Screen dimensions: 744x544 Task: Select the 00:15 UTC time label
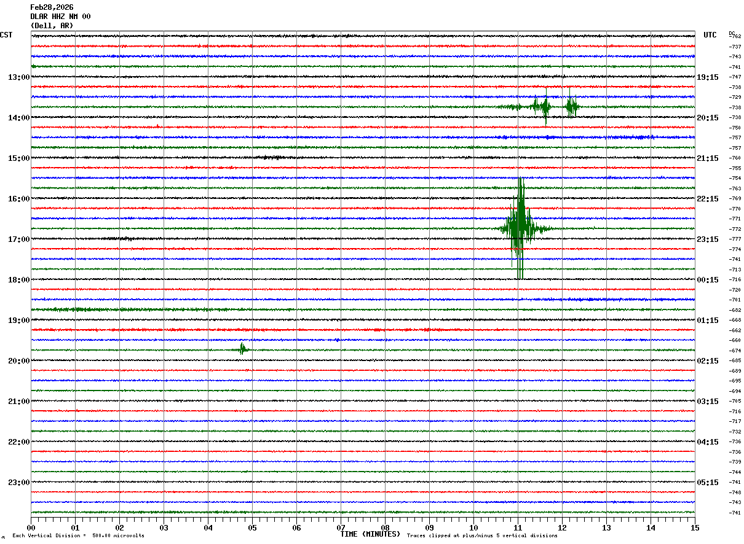[x=708, y=280]
